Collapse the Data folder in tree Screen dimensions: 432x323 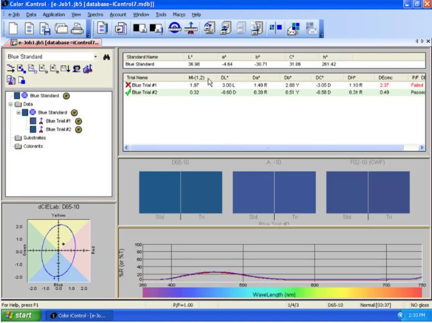pos(11,104)
